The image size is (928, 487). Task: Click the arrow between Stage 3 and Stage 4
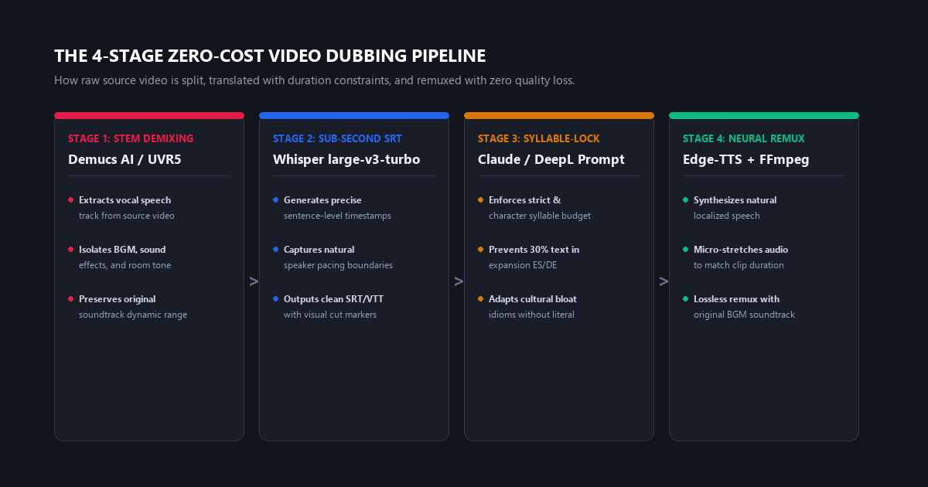tap(664, 281)
